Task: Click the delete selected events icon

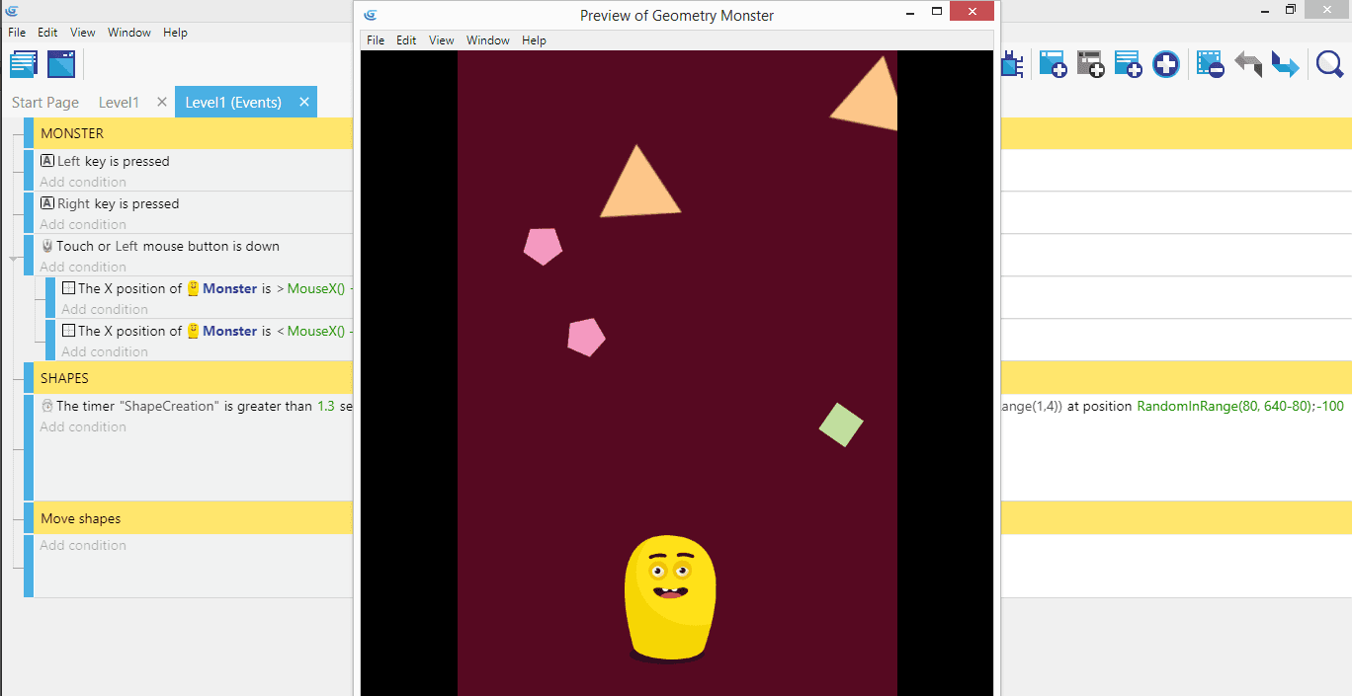Action: [1210, 65]
